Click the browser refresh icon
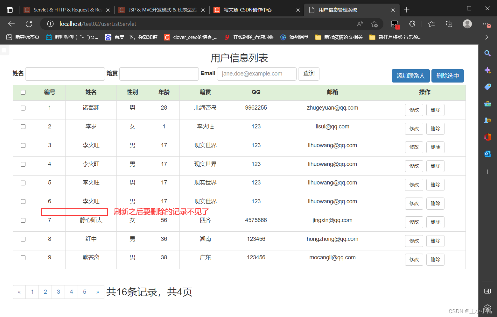Viewport: 497px width, 317px height. [29, 24]
